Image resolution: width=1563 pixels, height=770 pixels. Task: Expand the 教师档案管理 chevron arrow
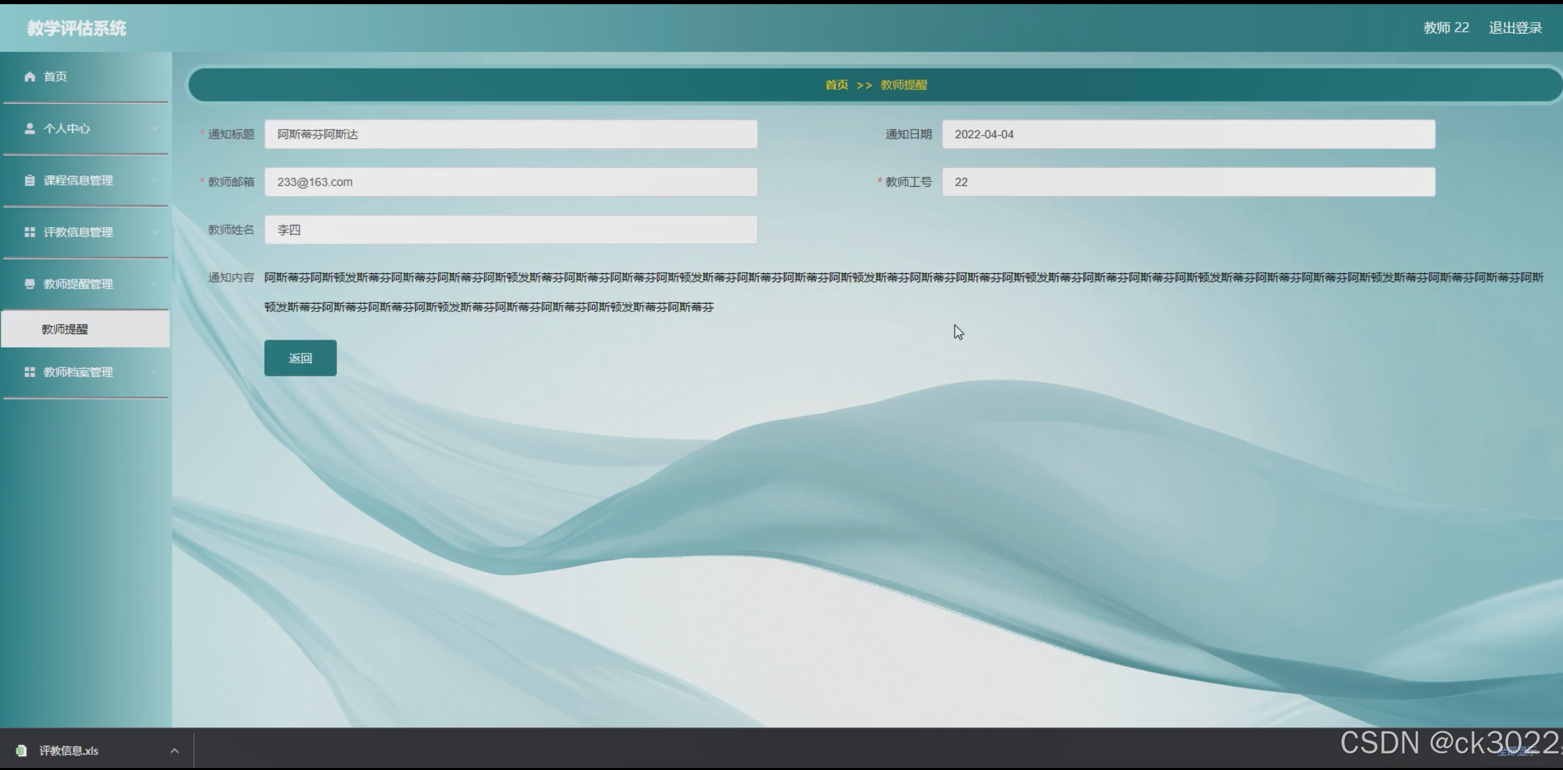coord(155,372)
